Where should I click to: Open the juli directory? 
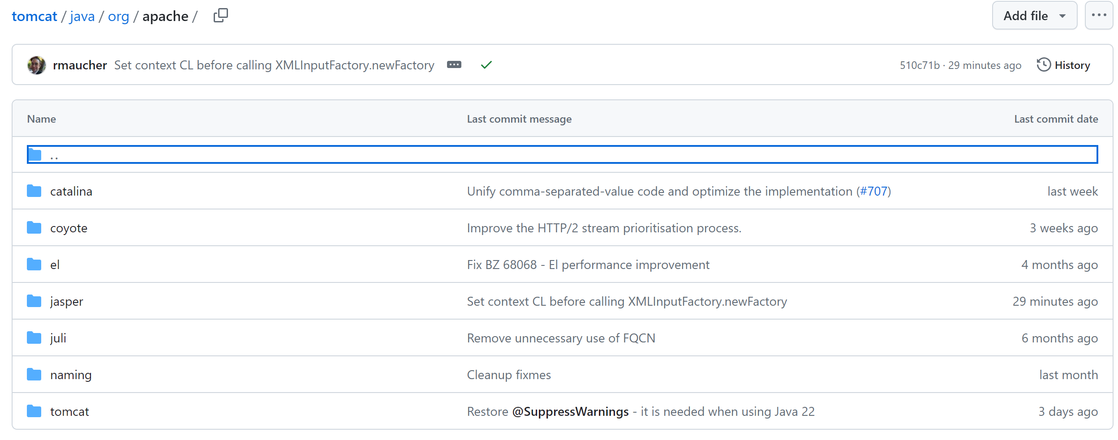pyautogui.click(x=58, y=338)
